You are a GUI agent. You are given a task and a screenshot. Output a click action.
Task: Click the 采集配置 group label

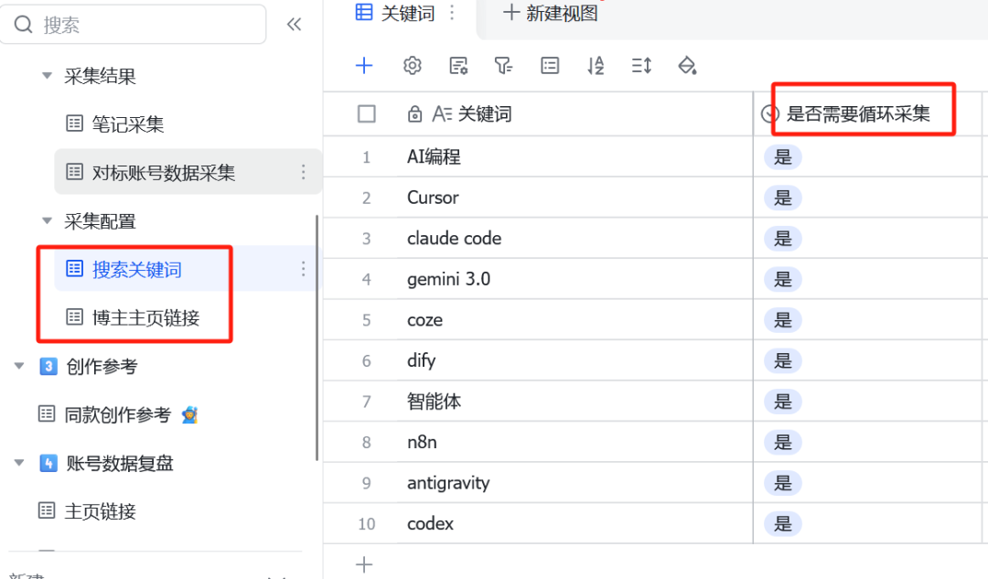click(x=100, y=221)
